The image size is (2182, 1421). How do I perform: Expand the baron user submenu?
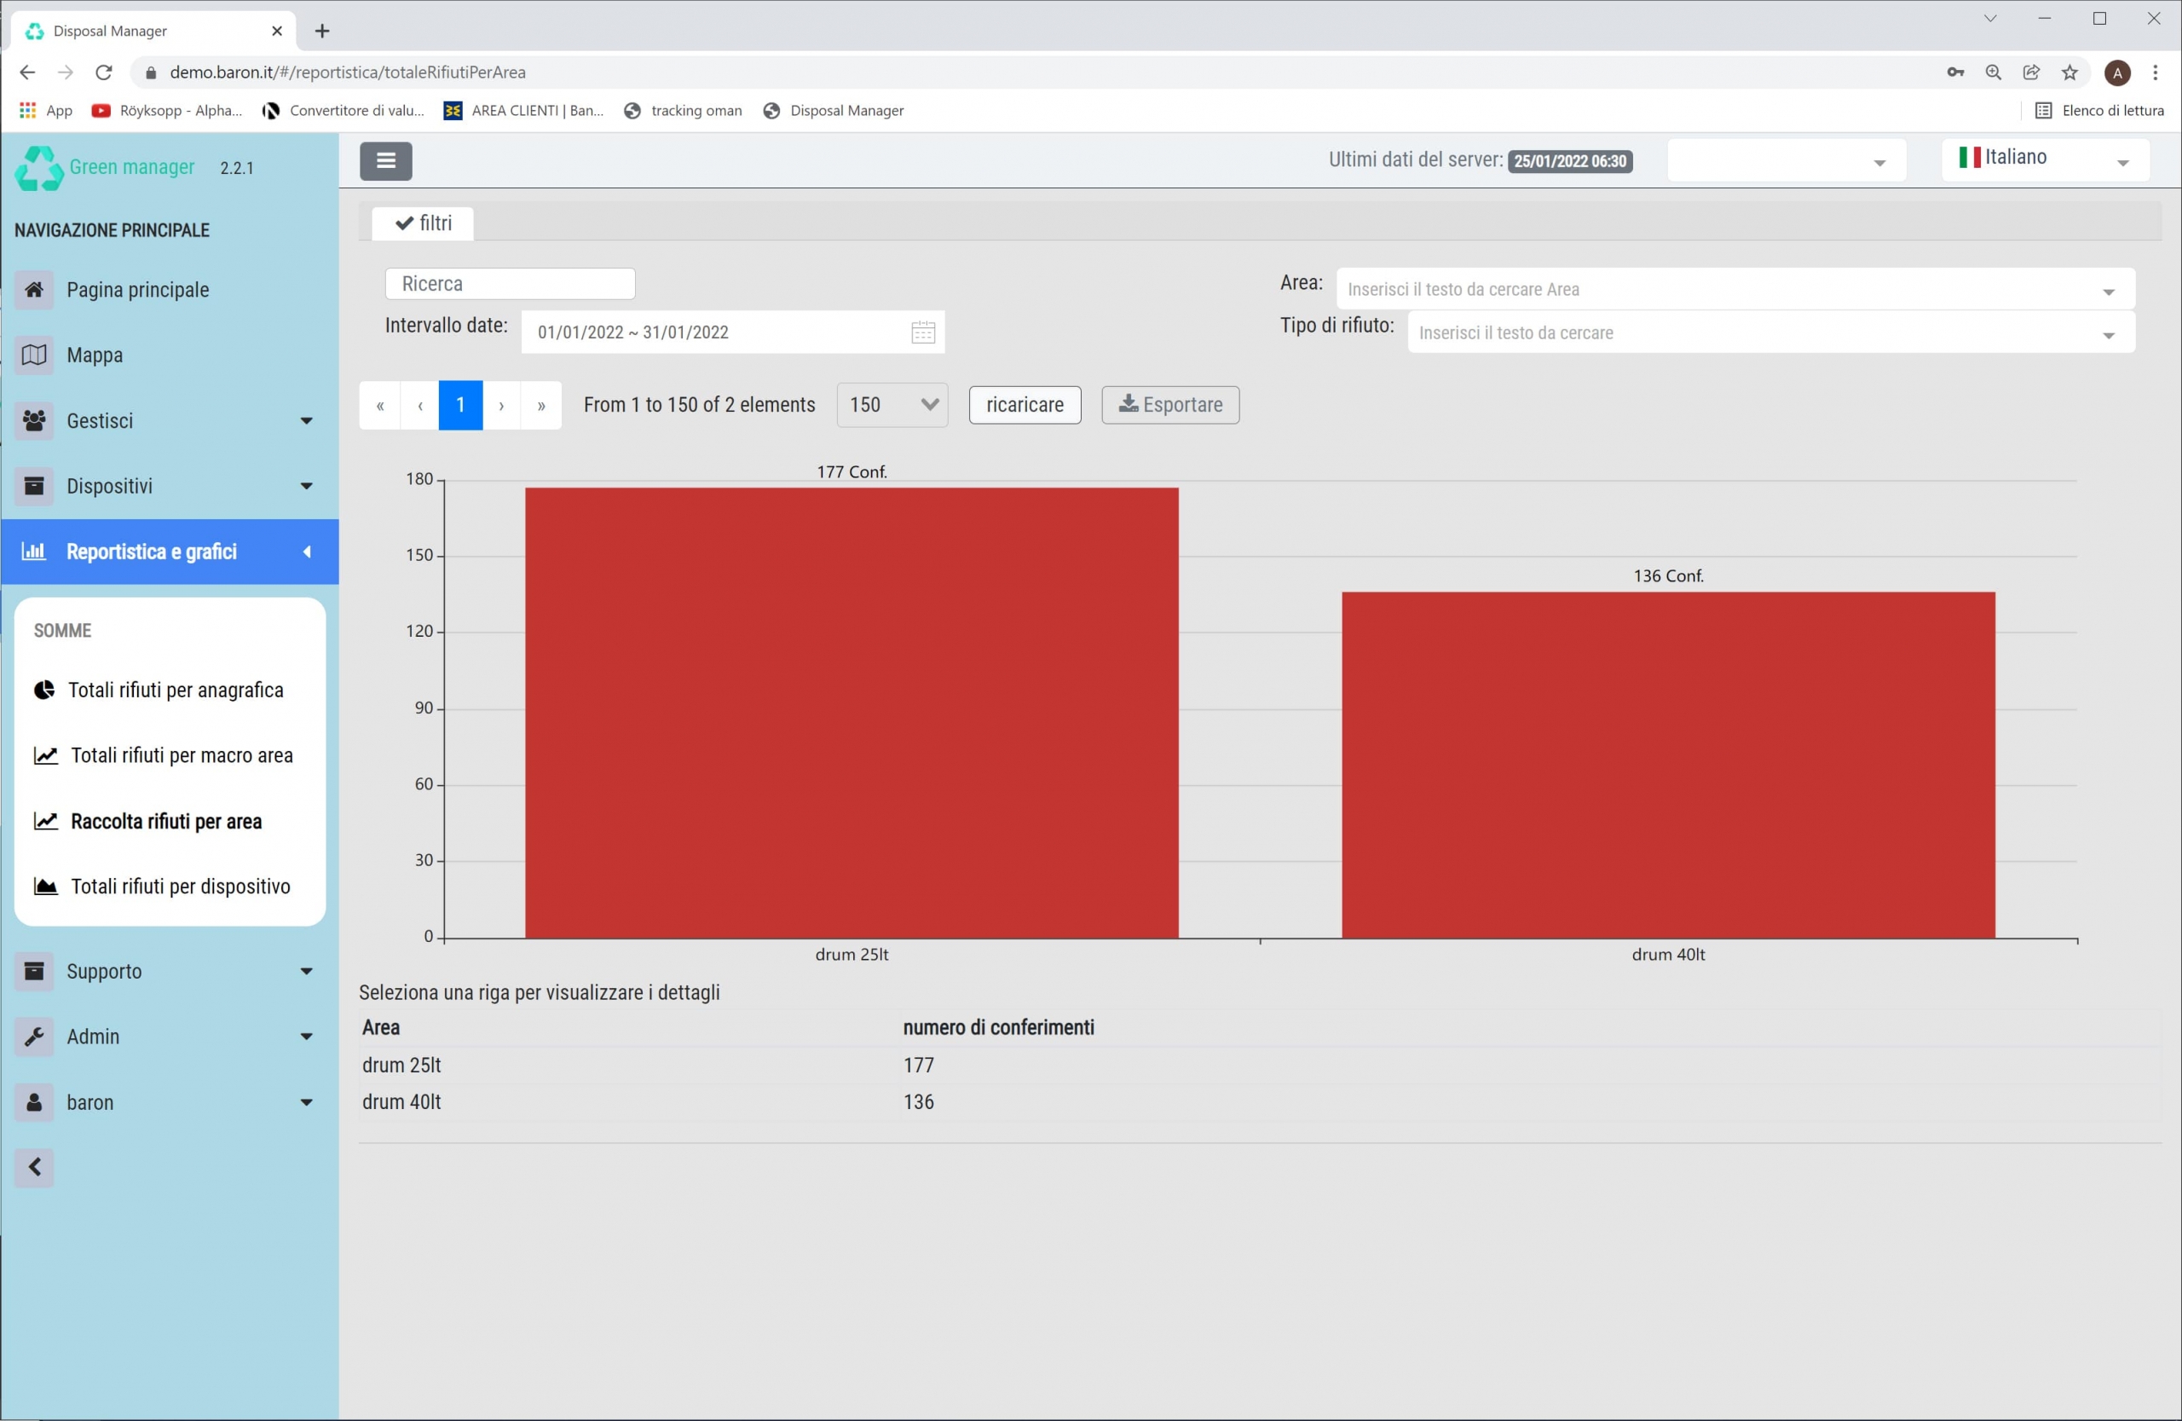pos(306,1102)
